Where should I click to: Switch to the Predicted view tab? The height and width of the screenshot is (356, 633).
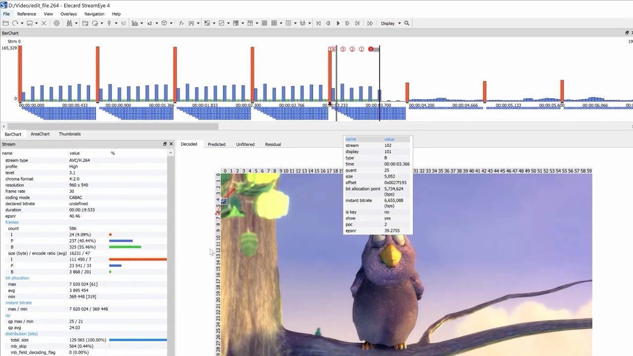click(217, 144)
